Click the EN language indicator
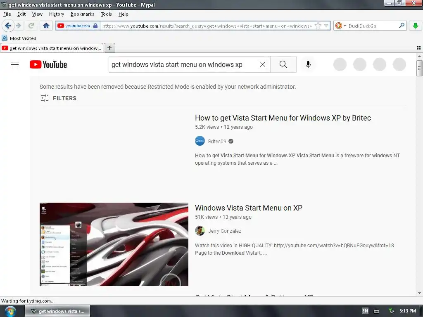The width and height of the screenshot is (423, 317). (365, 311)
